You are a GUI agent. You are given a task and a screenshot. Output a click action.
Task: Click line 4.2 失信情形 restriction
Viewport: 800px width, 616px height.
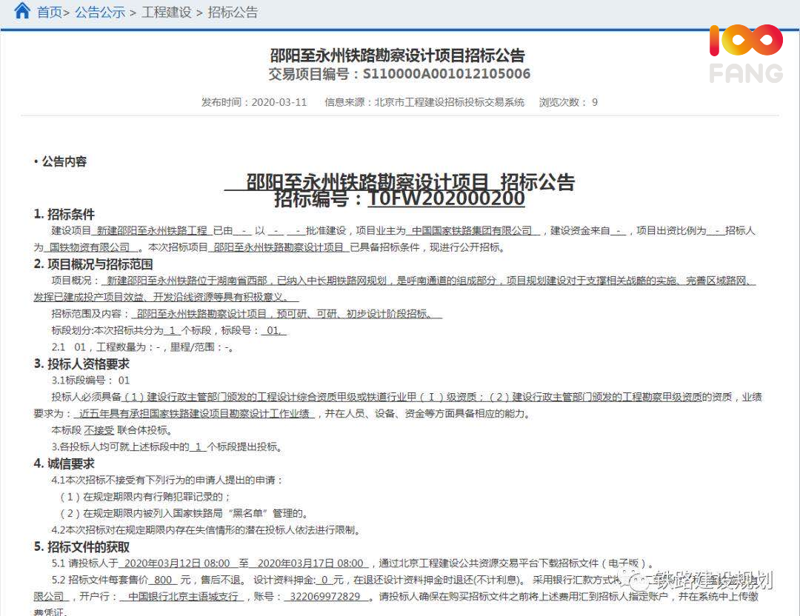click(x=206, y=530)
